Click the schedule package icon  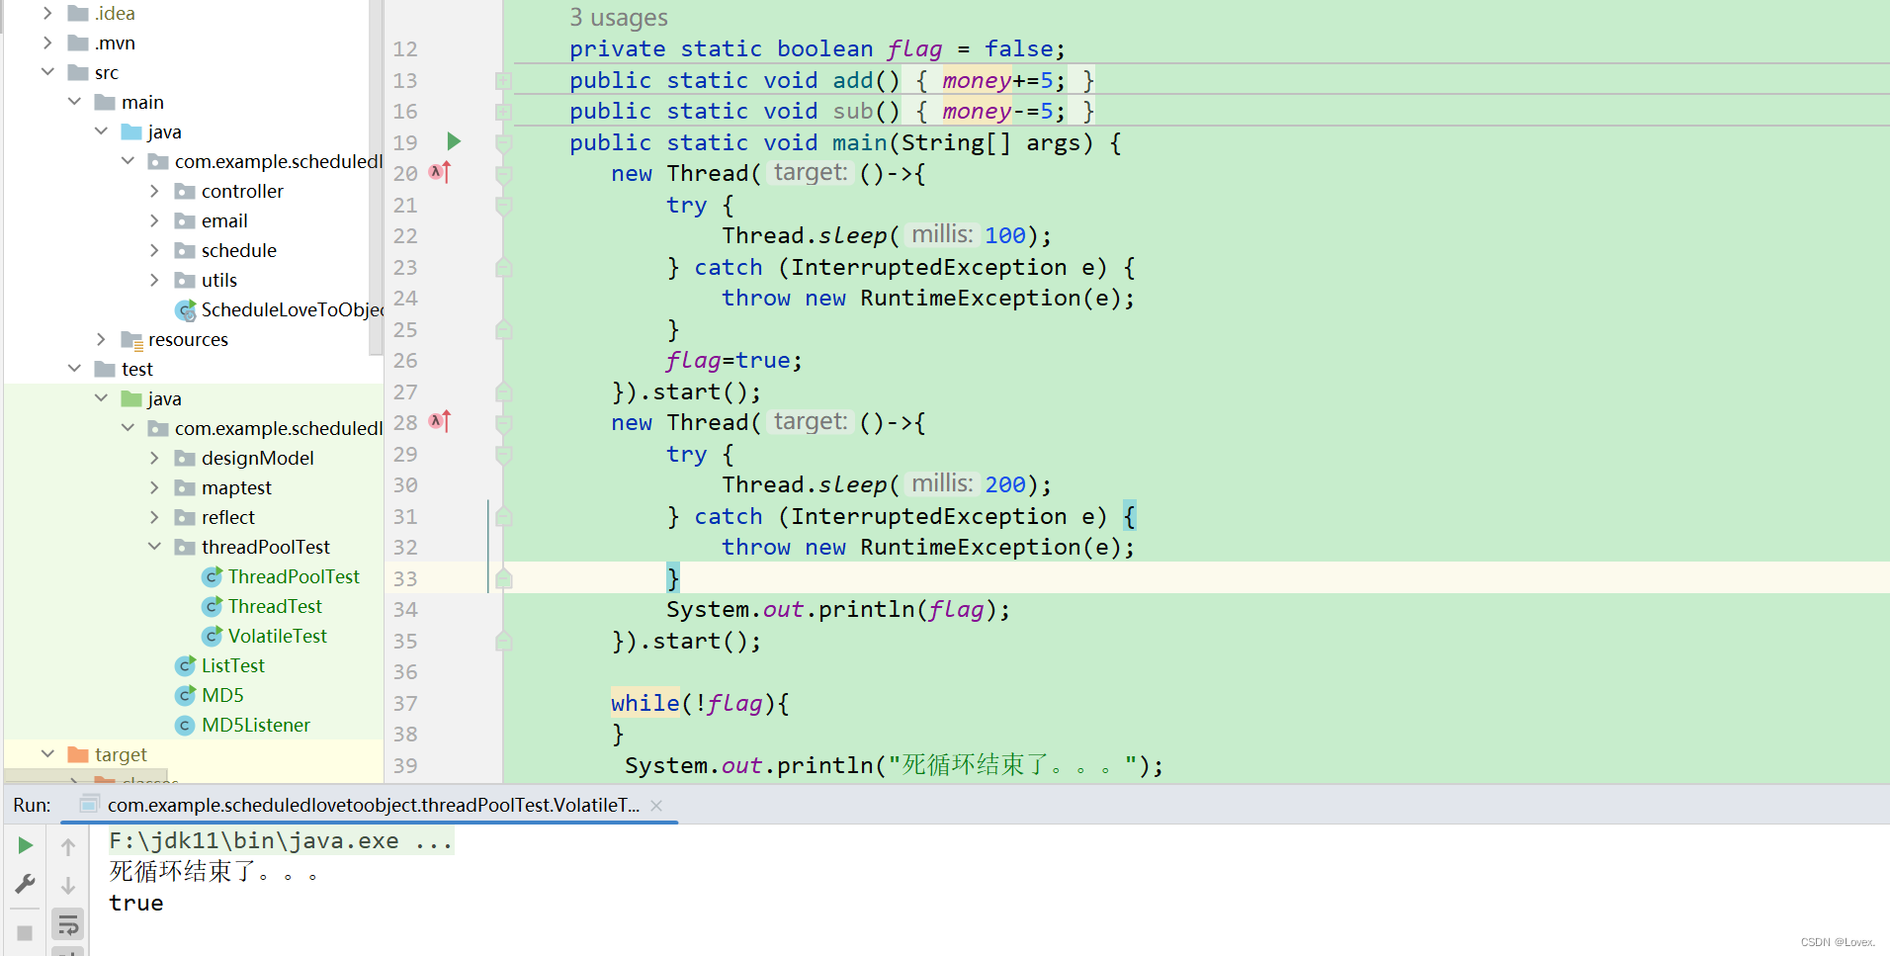(x=185, y=250)
